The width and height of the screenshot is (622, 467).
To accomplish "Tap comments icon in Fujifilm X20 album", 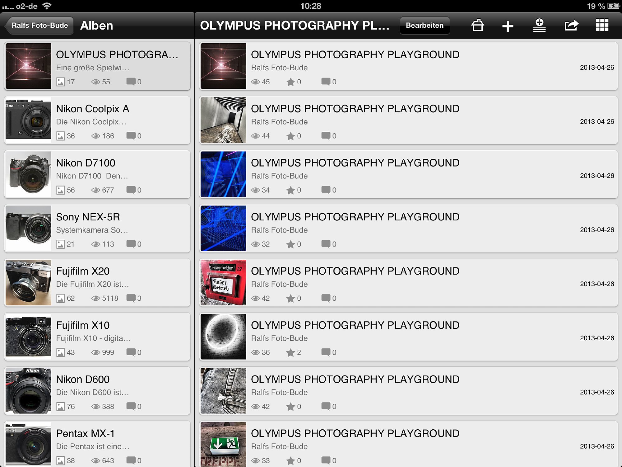I will [x=131, y=298].
